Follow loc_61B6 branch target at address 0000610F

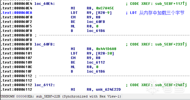click(96, 71)
